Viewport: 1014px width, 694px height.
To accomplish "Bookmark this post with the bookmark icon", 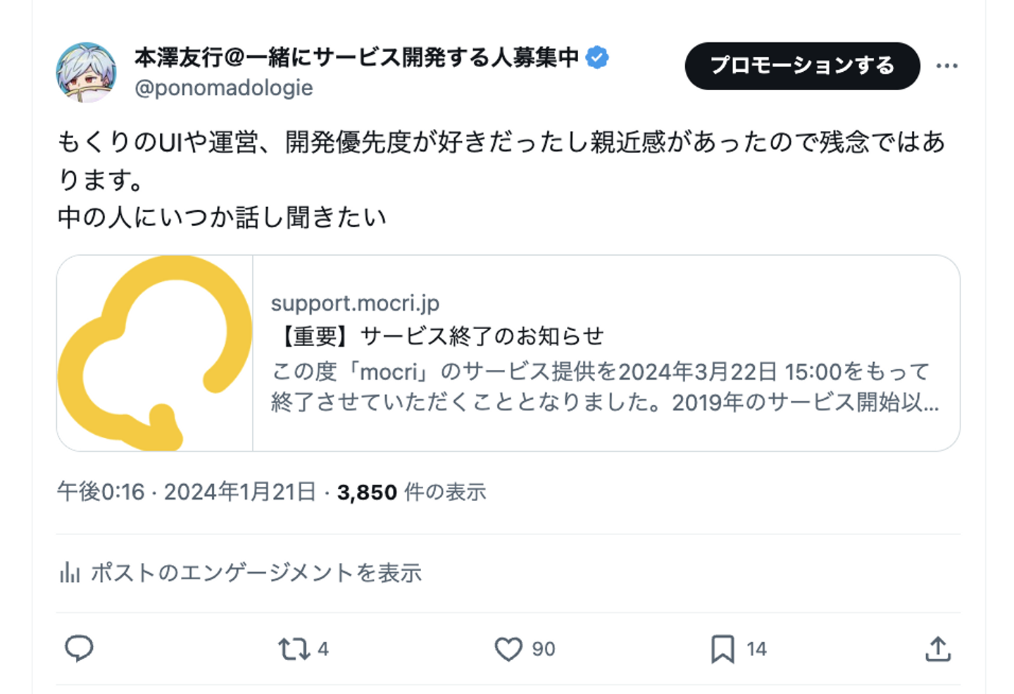I will point(722,649).
